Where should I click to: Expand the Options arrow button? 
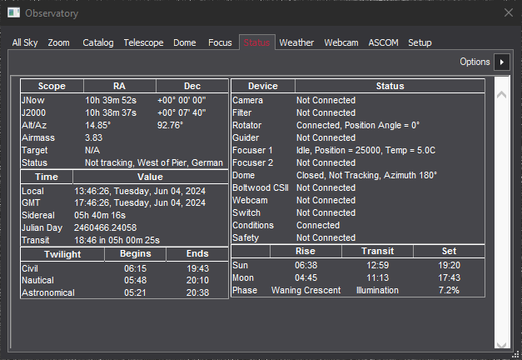point(501,62)
